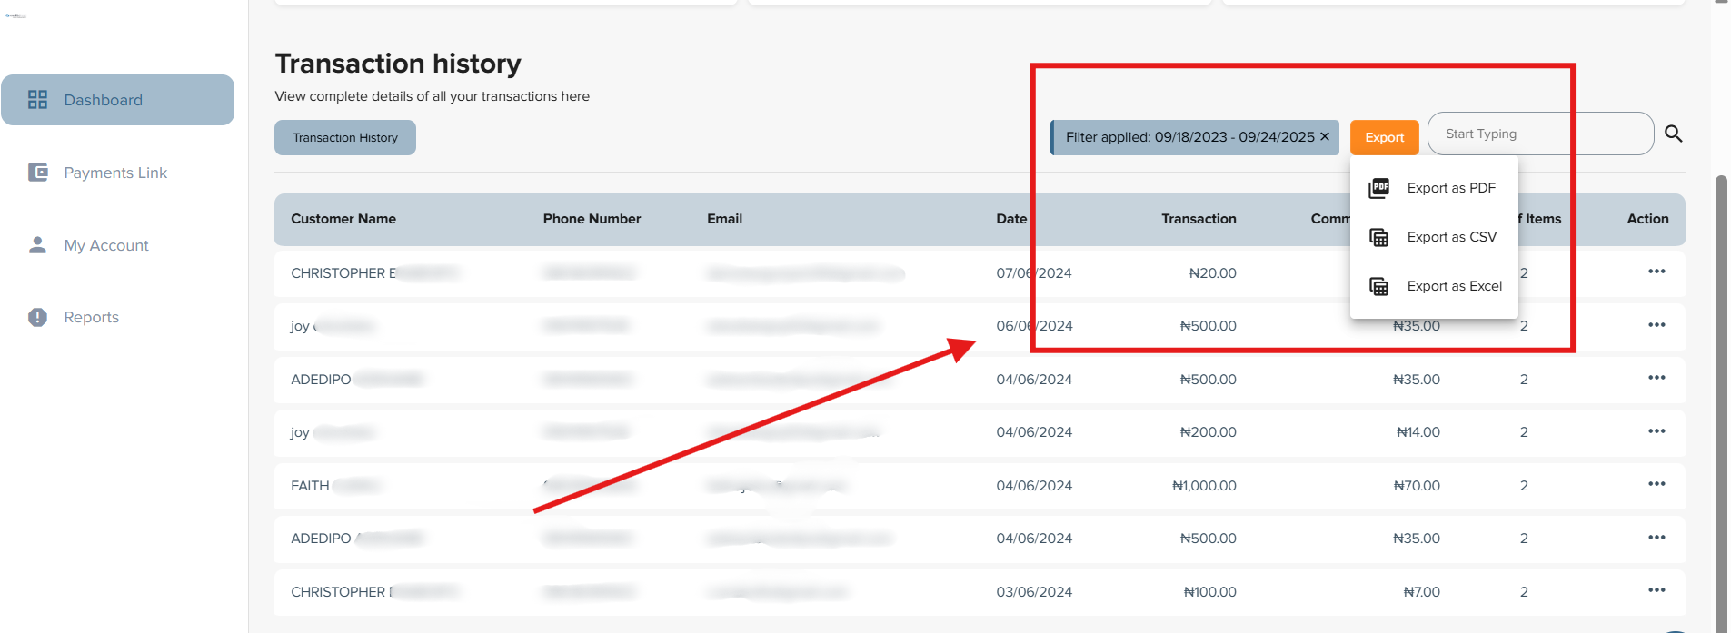
Task: Open actions menu for 03/06/2024 row
Action: pyautogui.click(x=1656, y=590)
